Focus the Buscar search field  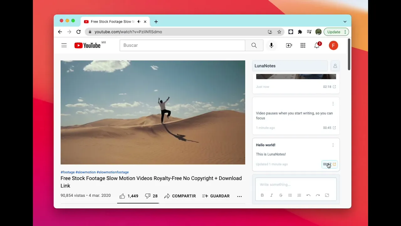pos(182,46)
